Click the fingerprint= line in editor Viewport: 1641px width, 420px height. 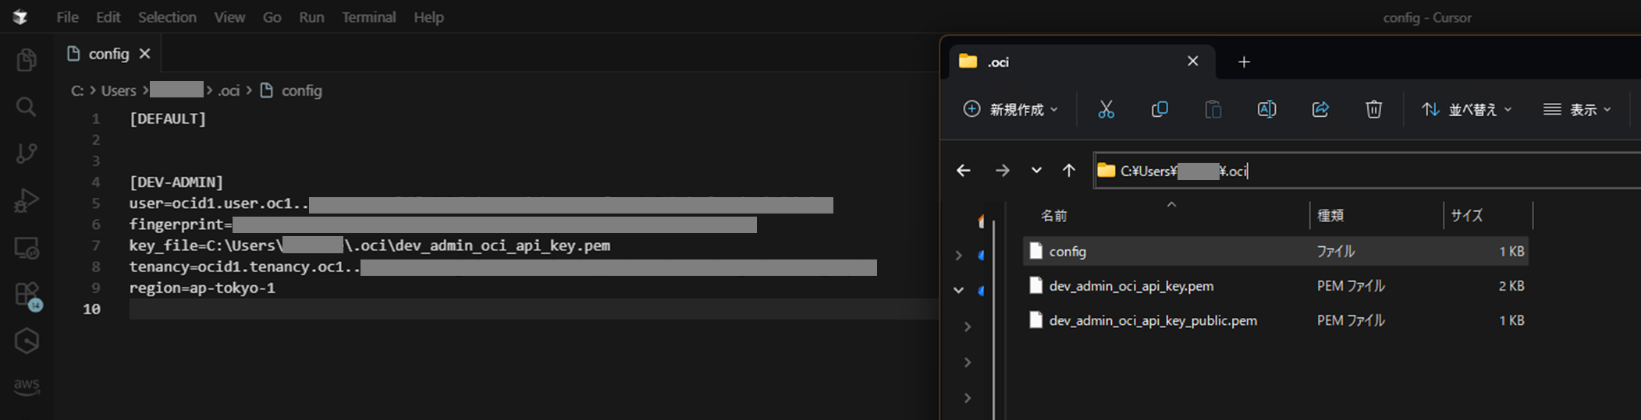click(x=442, y=224)
